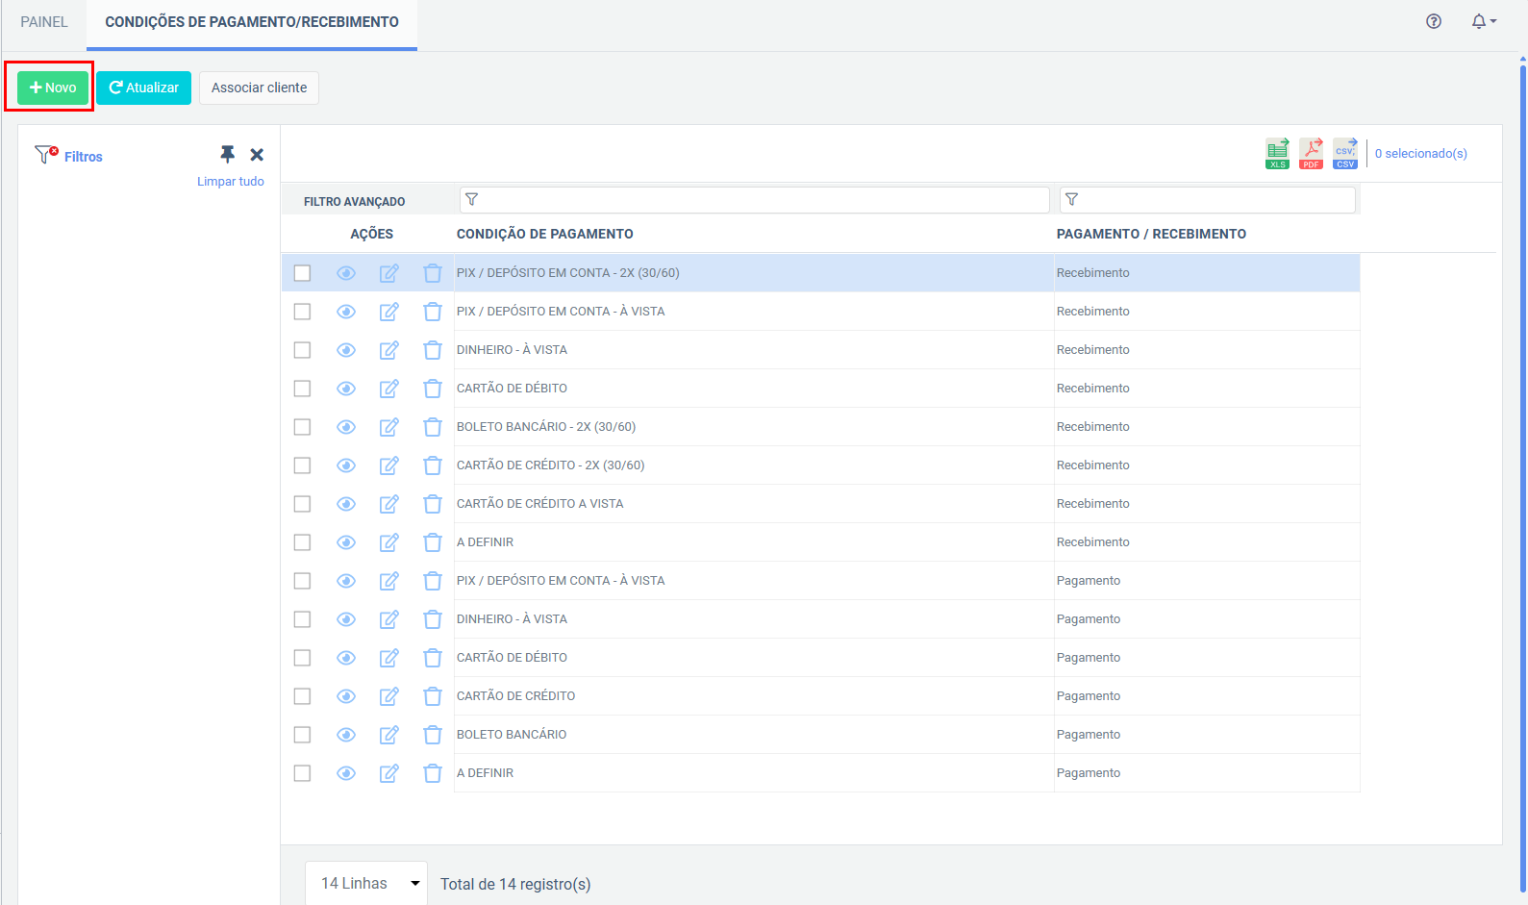This screenshot has width=1528, height=905.
Task: Delete the PIX / DEPÓSITO EM CONTA - 2X (30/60) row
Action: (x=433, y=273)
